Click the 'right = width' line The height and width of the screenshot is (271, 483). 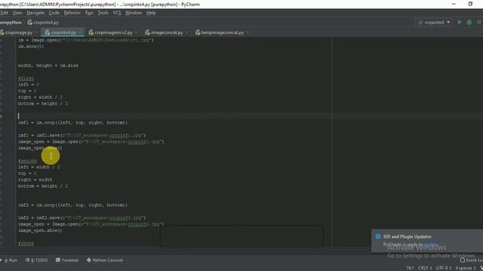(35, 180)
